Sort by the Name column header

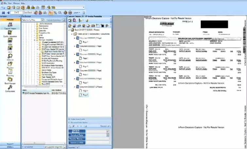tap(36, 90)
